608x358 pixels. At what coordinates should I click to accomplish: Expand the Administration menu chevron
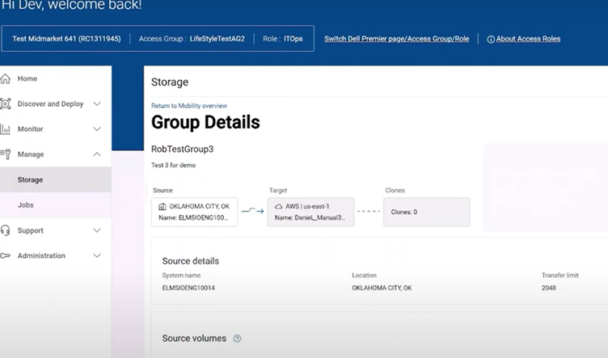click(x=97, y=255)
